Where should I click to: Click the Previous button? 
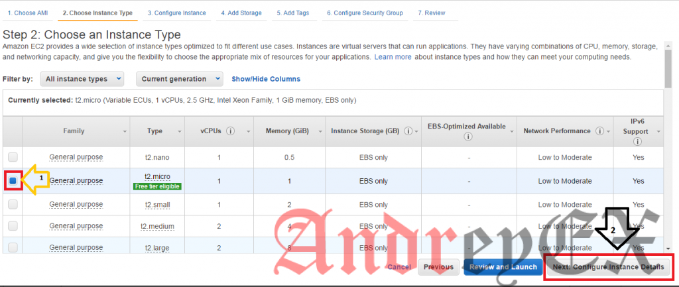point(438,267)
